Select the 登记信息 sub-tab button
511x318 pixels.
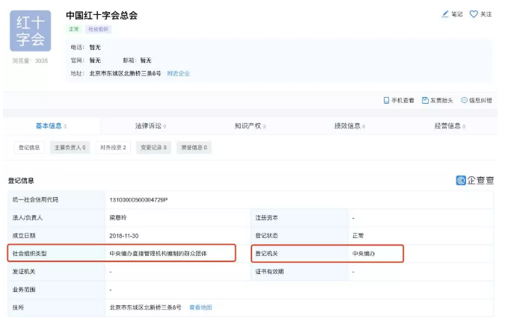tap(29, 148)
